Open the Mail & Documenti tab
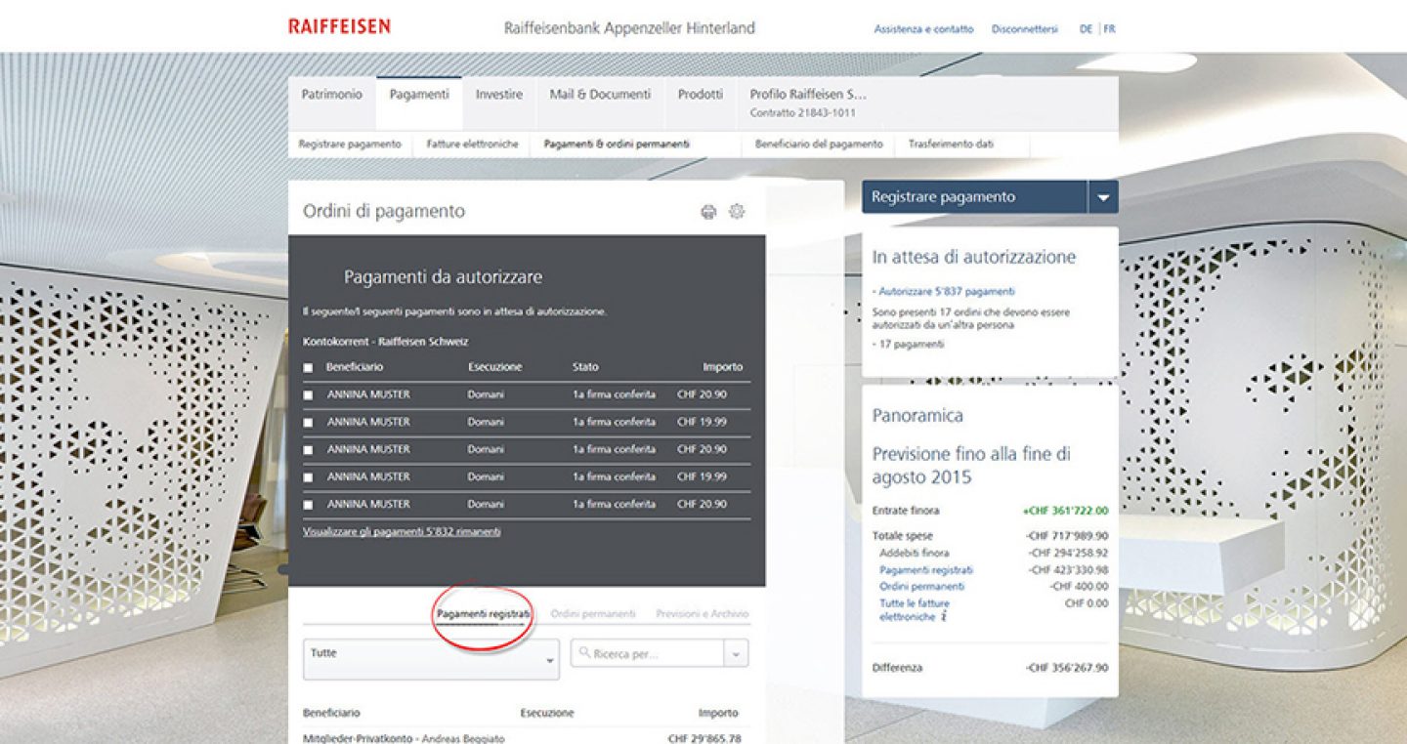The width and height of the screenshot is (1407, 744). click(x=600, y=95)
